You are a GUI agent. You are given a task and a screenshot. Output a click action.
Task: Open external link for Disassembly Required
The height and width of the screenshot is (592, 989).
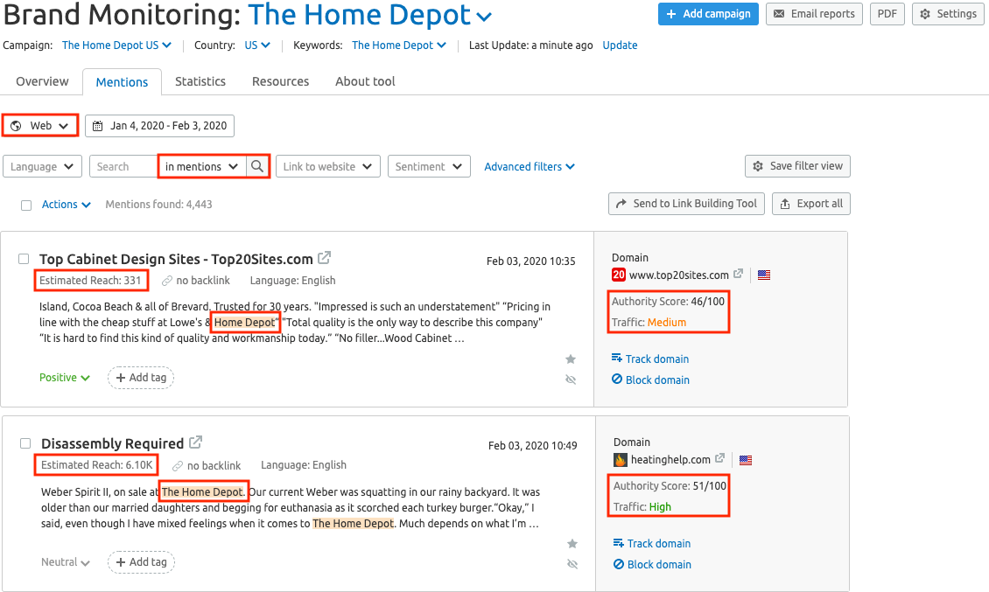pos(195,442)
